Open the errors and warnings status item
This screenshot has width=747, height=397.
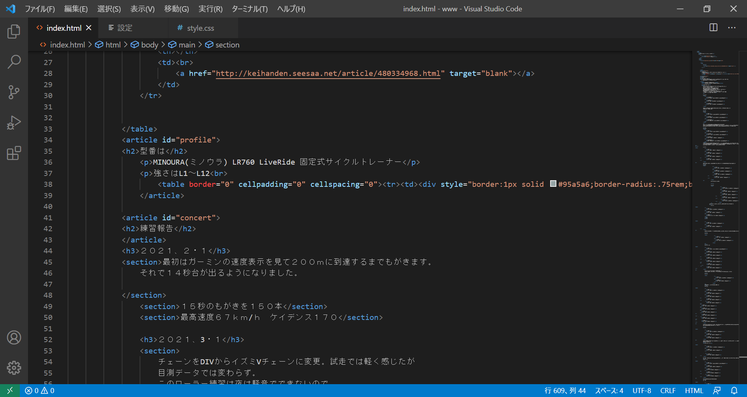coord(40,390)
